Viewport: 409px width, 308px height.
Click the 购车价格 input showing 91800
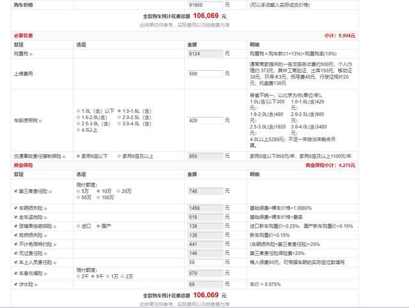tap(205, 4)
